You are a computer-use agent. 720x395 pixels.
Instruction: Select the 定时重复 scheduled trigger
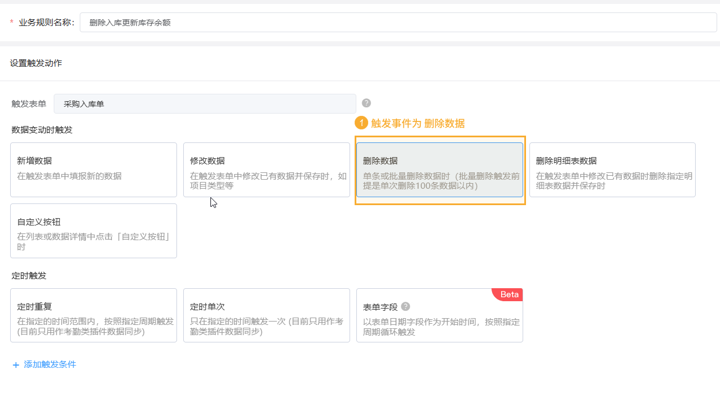[93, 315]
